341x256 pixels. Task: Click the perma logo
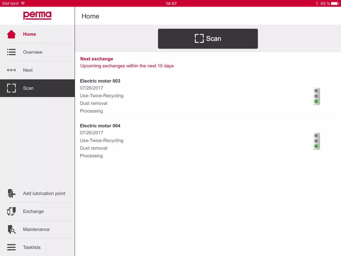pyautogui.click(x=38, y=15)
